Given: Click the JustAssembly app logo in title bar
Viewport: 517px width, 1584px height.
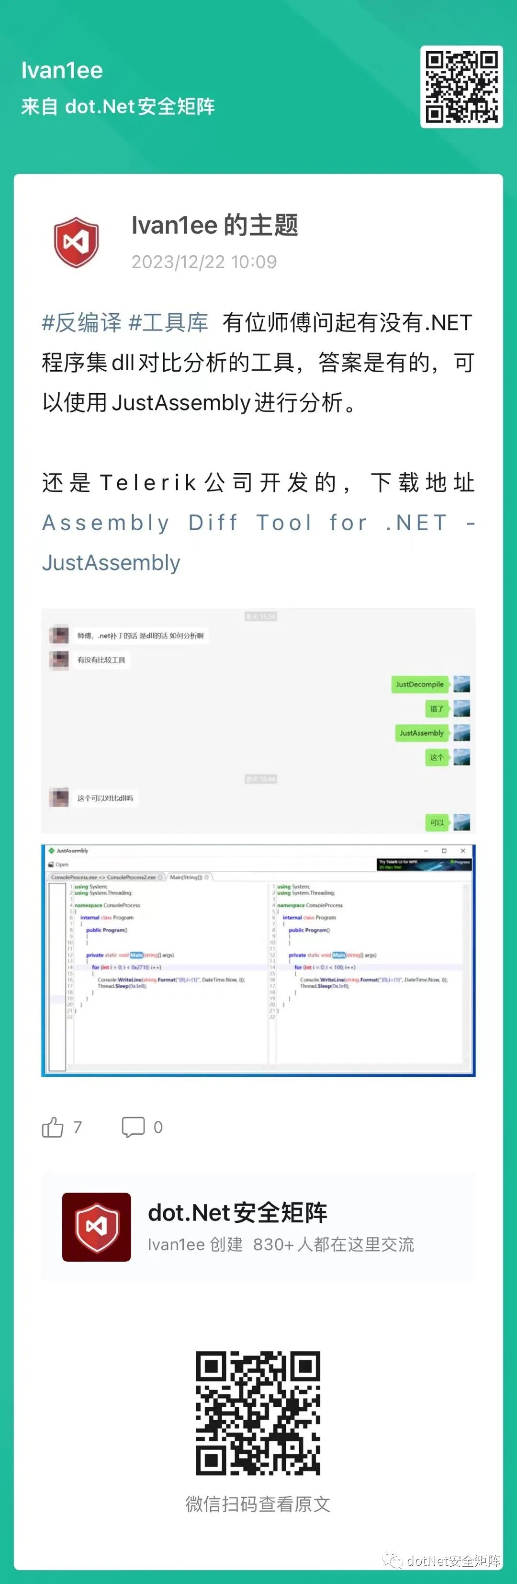Looking at the screenshot, I should pyautogui.click(x=52, y=850).
